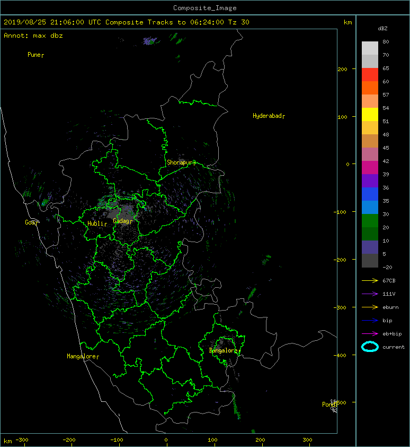Click the brown 48–45 dBZ swatch

(x=370, y=141)
